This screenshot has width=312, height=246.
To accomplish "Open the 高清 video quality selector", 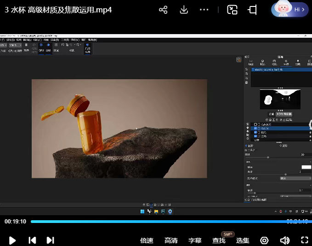I will (171, 240).
